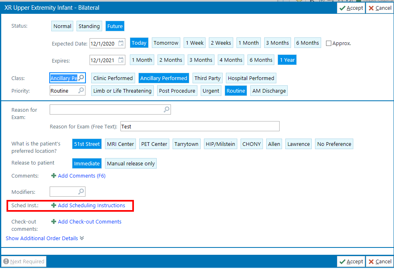Click Accept in the bottom bar
The height and width of the screenshot is (269, 394).
point(351,261)
